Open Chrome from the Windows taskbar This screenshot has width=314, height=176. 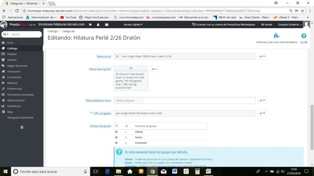[152, 171]
